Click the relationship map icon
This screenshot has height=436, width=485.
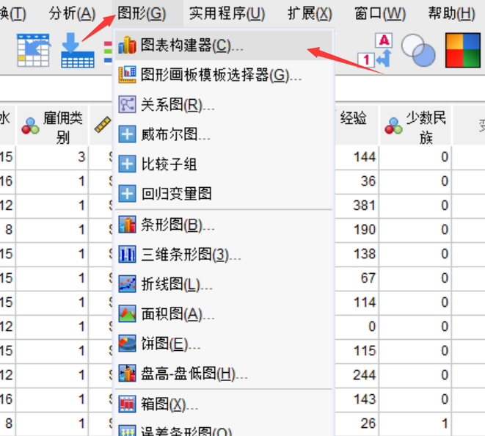tap(127, 104)
